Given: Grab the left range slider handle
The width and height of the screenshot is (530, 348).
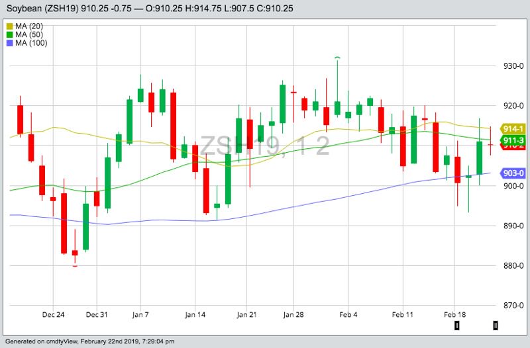Looking at the screenshot, I should [x=456, y=326].
